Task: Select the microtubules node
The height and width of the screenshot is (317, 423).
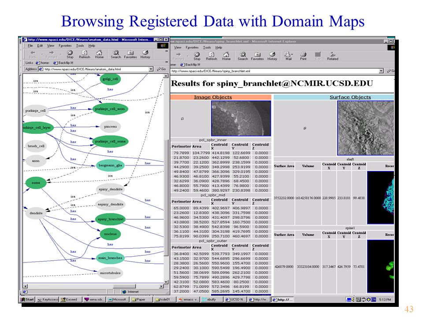Action: (x=110, y=273)
